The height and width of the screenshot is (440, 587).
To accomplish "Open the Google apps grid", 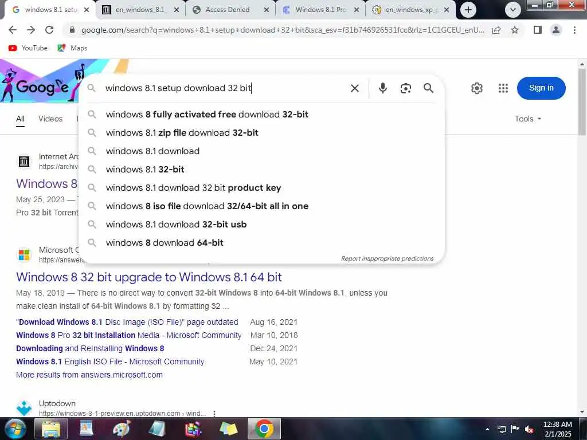I will pyautogui.click(x=503, y=88).
